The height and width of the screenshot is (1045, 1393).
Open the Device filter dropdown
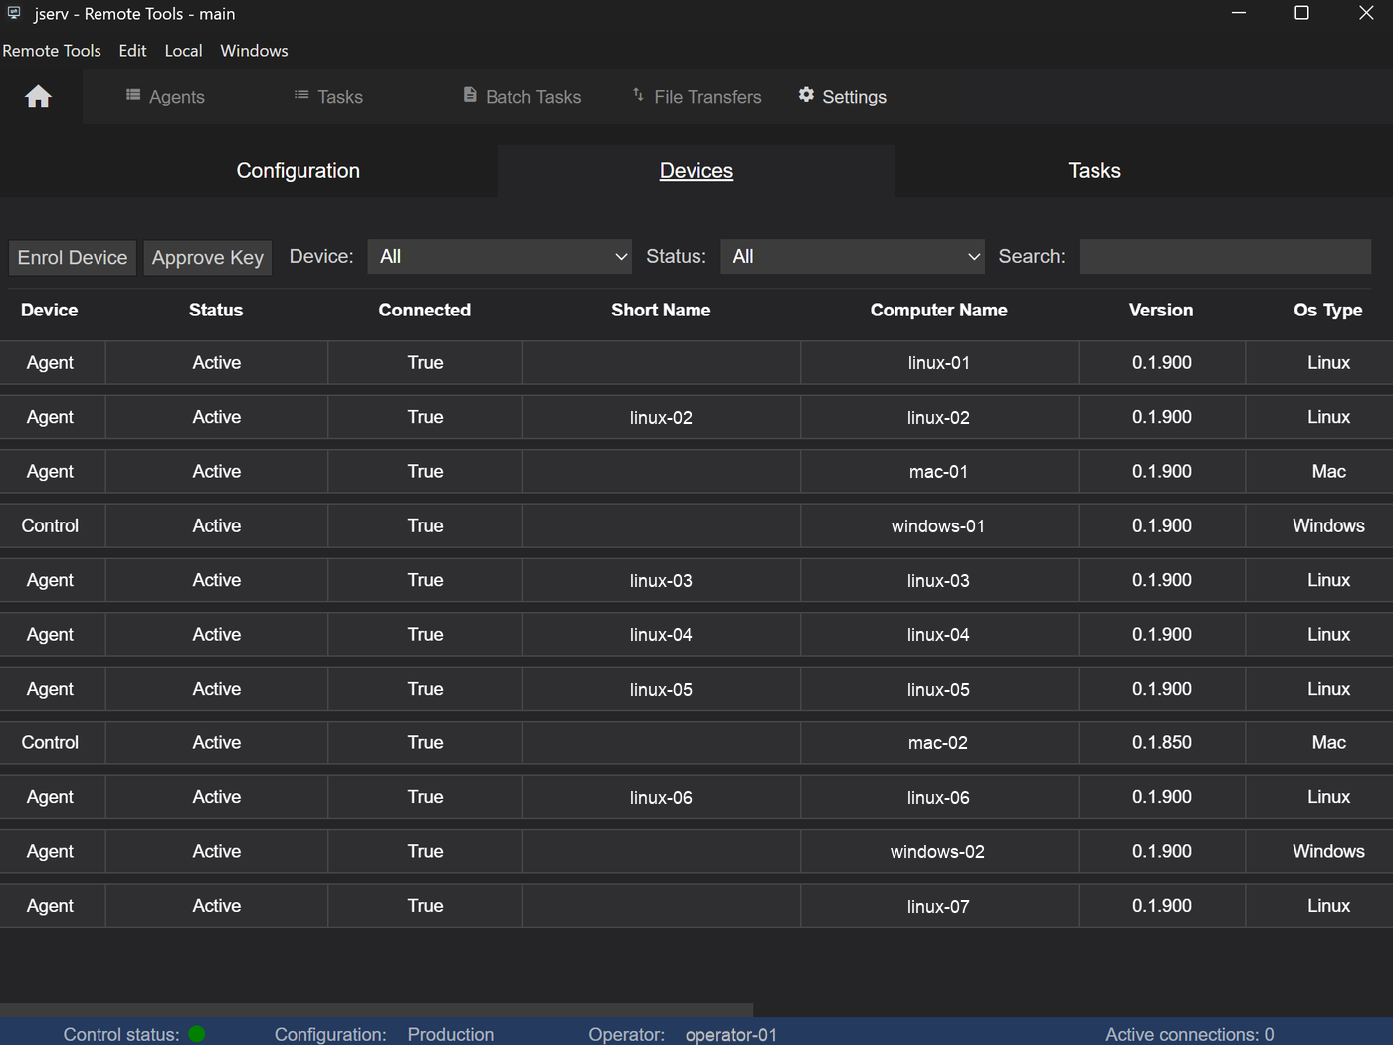pos(500,257)
